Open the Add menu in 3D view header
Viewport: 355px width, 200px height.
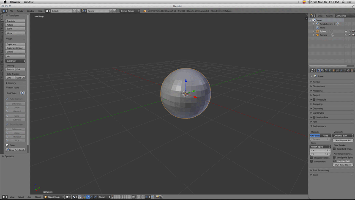coord(30,197)
